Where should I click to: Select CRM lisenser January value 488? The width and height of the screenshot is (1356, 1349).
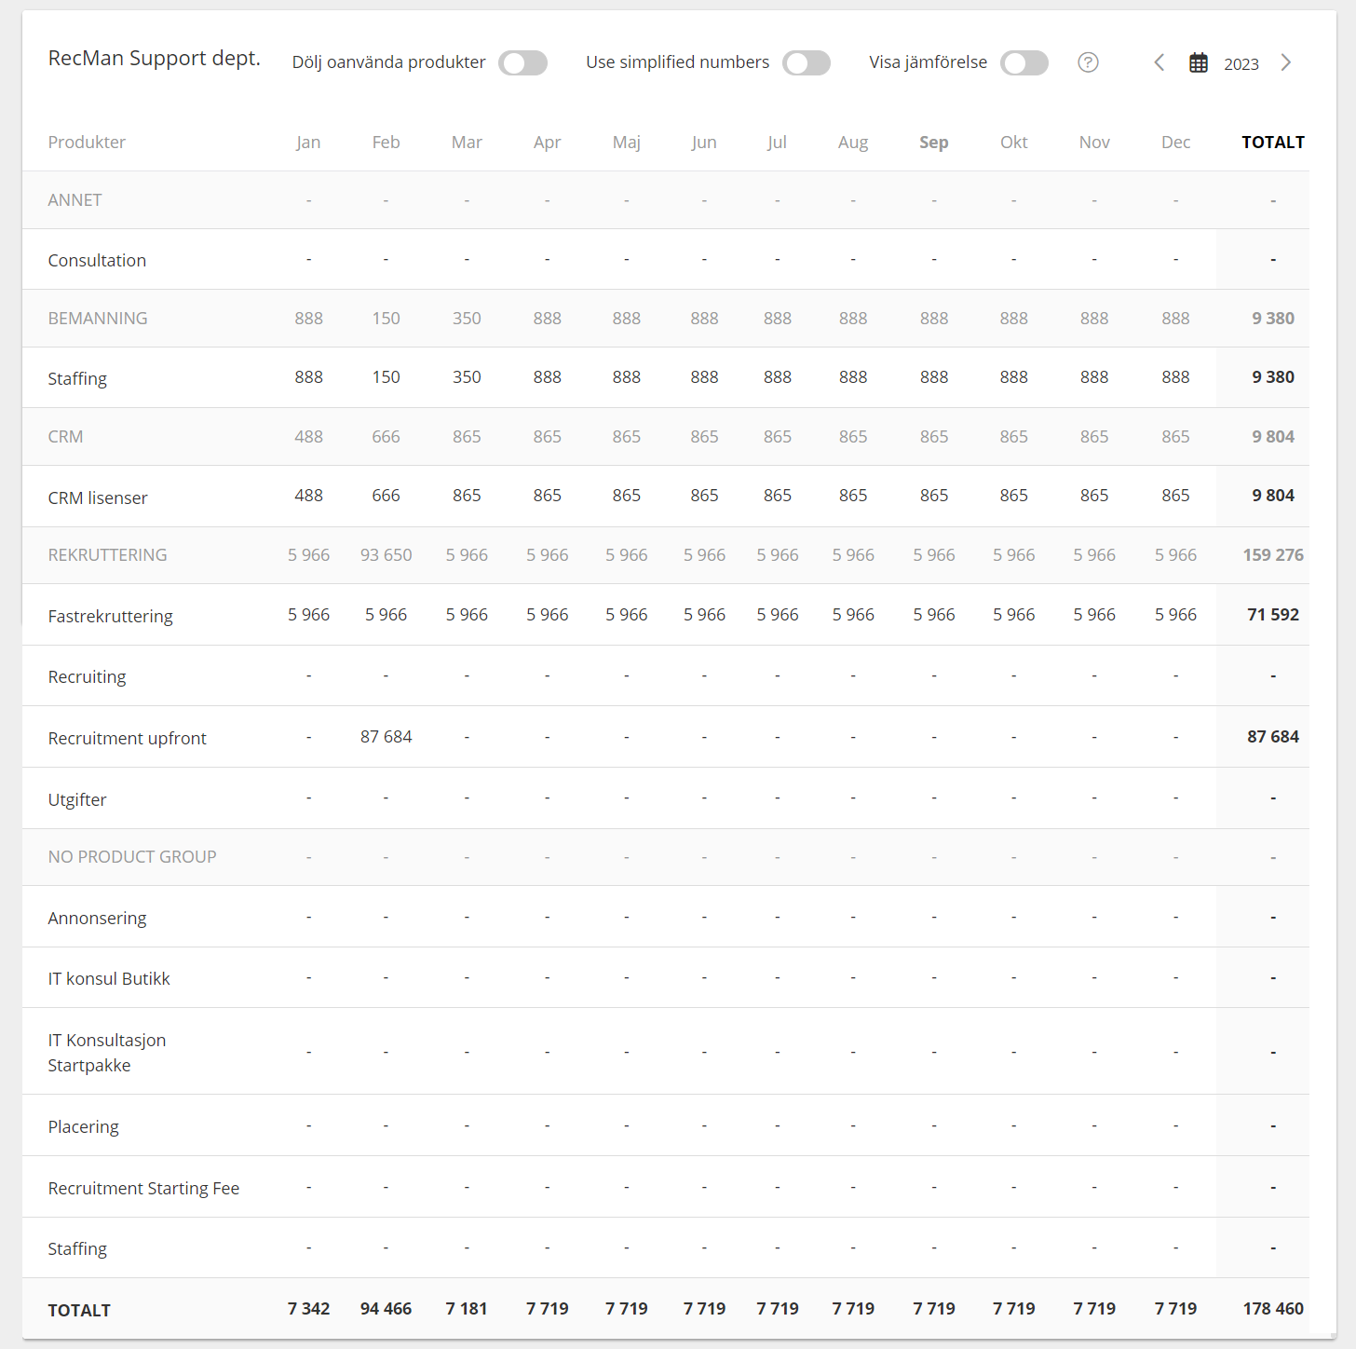(308, 496)
